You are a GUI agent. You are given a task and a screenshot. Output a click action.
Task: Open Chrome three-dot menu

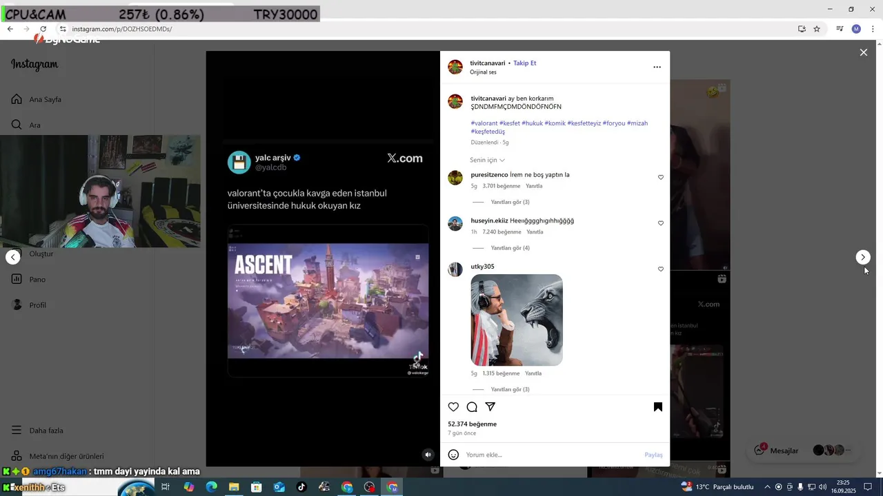(x=873, y=29)
